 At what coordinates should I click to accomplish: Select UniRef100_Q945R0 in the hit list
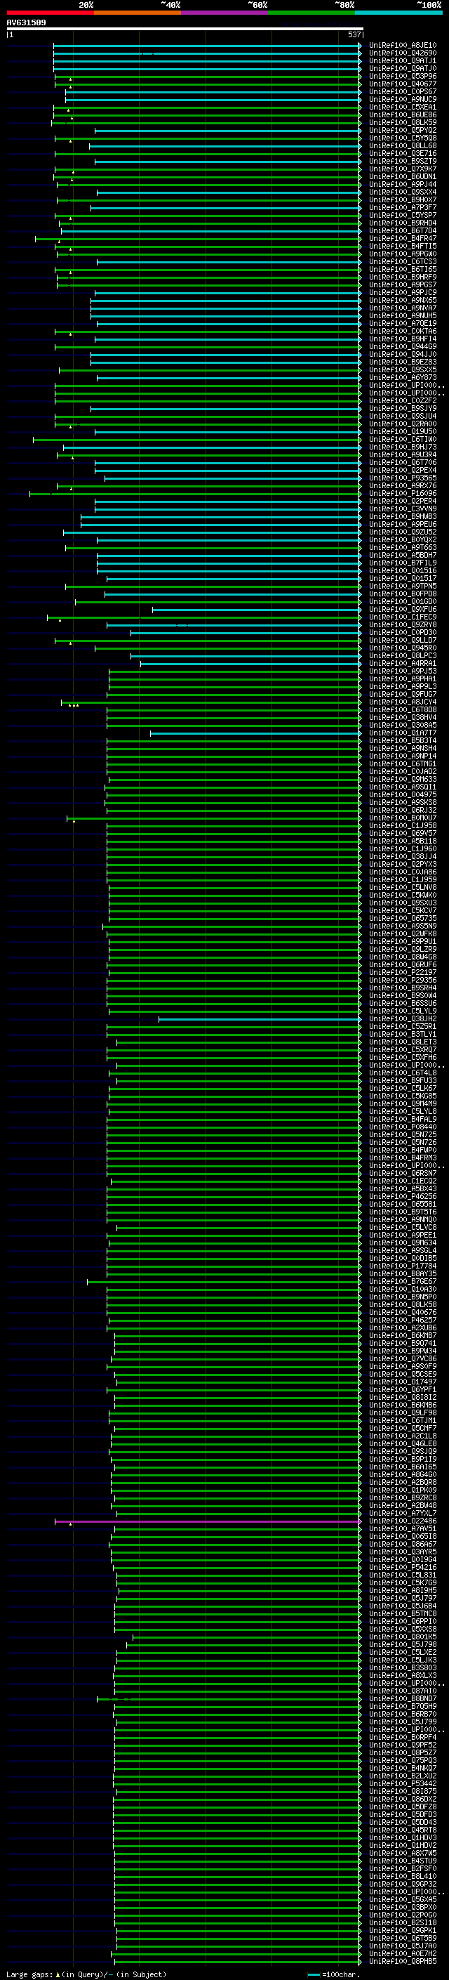403,648
